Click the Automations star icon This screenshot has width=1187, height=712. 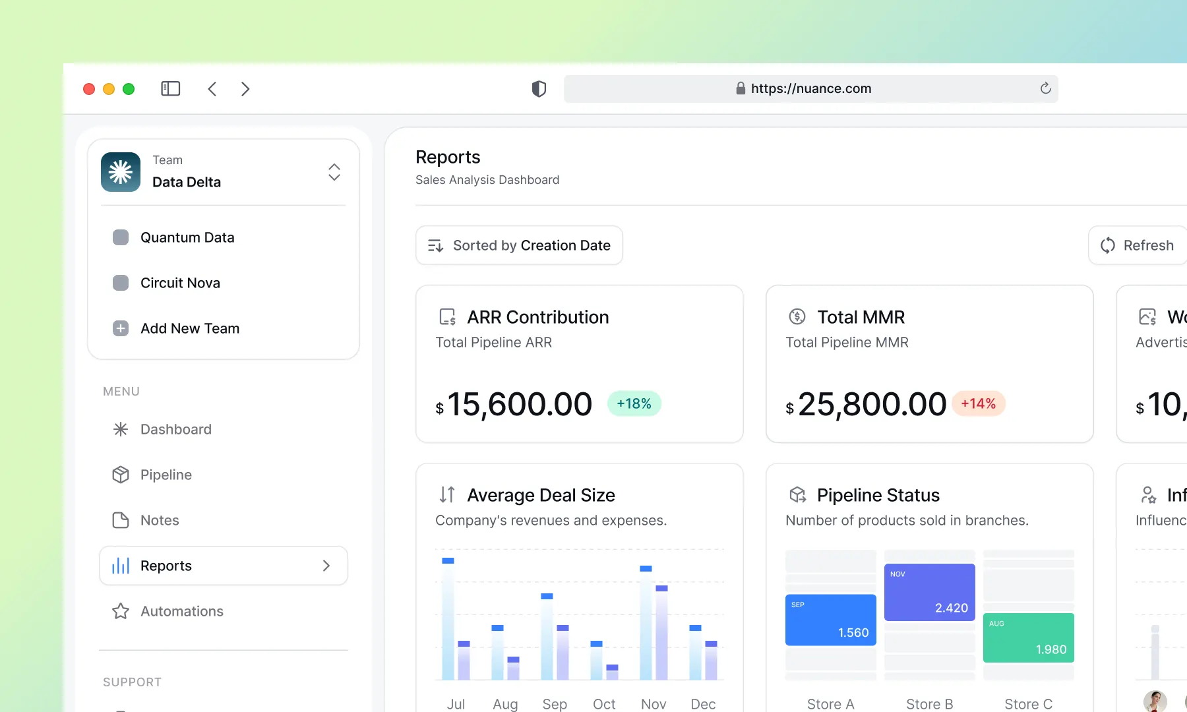(121, 611)
